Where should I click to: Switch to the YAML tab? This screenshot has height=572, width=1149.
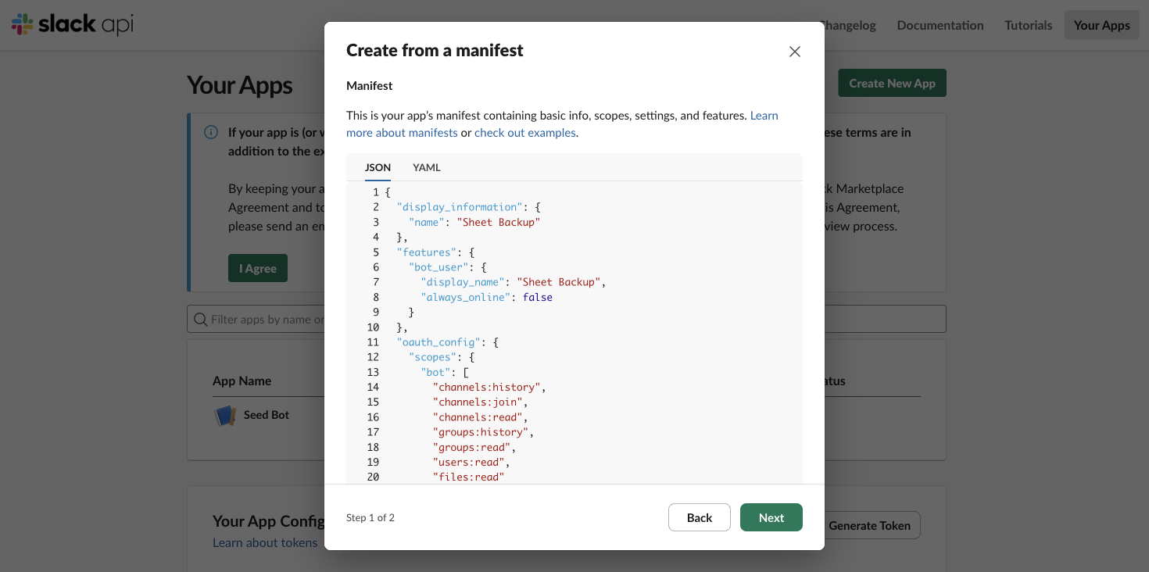(x=427, y=167)
